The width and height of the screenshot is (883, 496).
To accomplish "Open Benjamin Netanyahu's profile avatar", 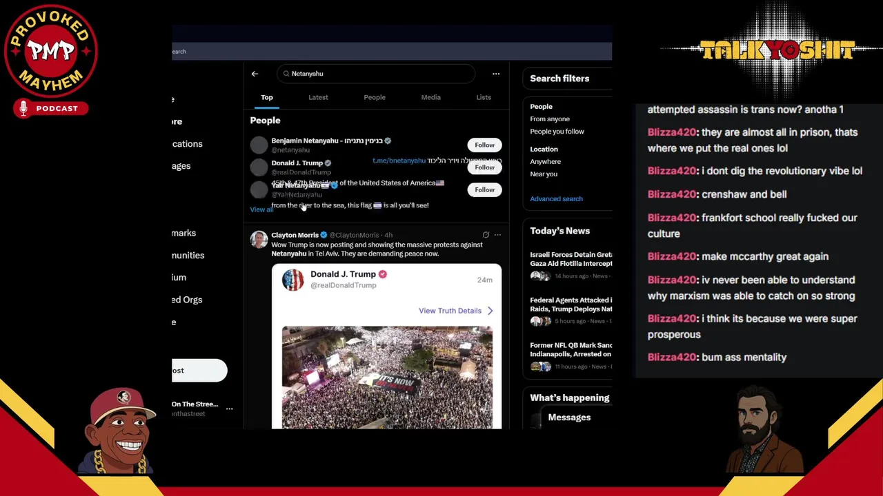I will click(x=259, y=145).
